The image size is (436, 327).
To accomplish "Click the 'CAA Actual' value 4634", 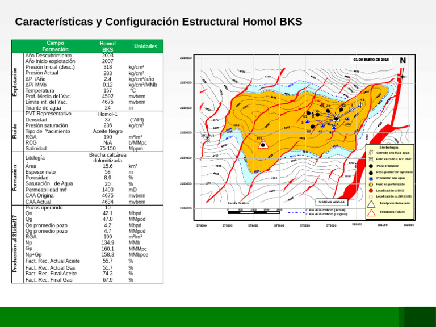I will (108, 202).
